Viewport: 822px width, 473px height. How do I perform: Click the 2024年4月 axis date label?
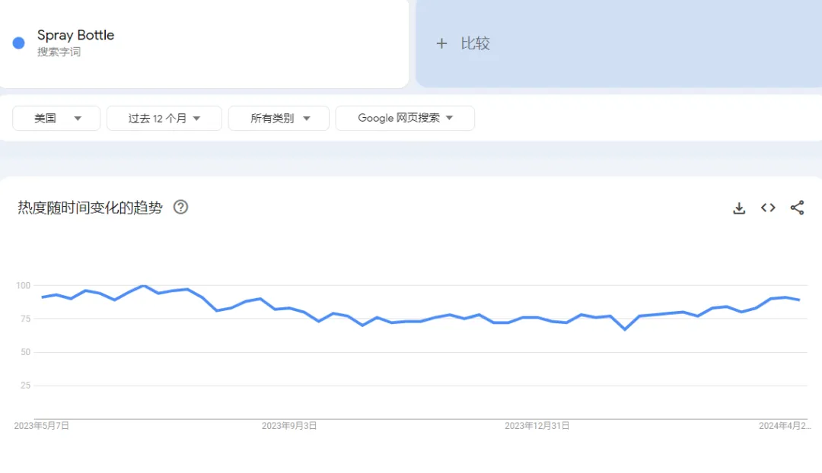[785, 426]
